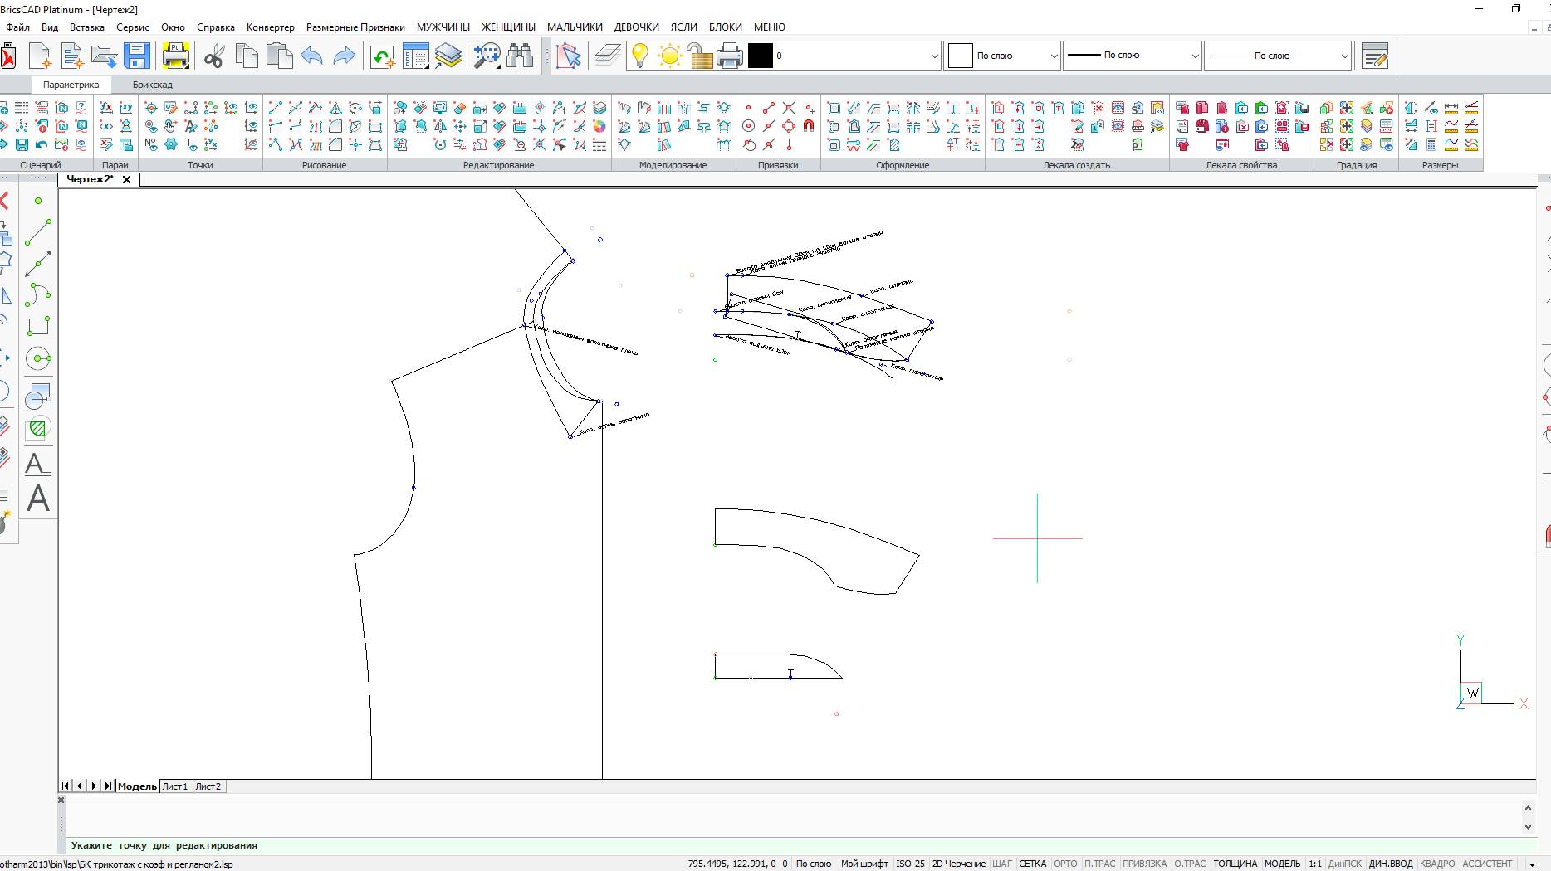Click the Cut scissors icon
Image resolution: width=1551 pixels, height=871 pixels.
point(214,56)
